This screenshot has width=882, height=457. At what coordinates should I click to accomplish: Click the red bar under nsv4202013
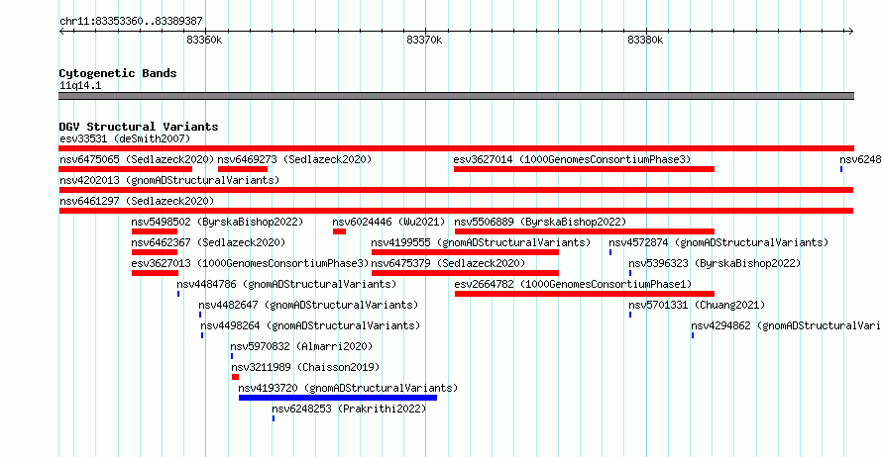(456, 190)
